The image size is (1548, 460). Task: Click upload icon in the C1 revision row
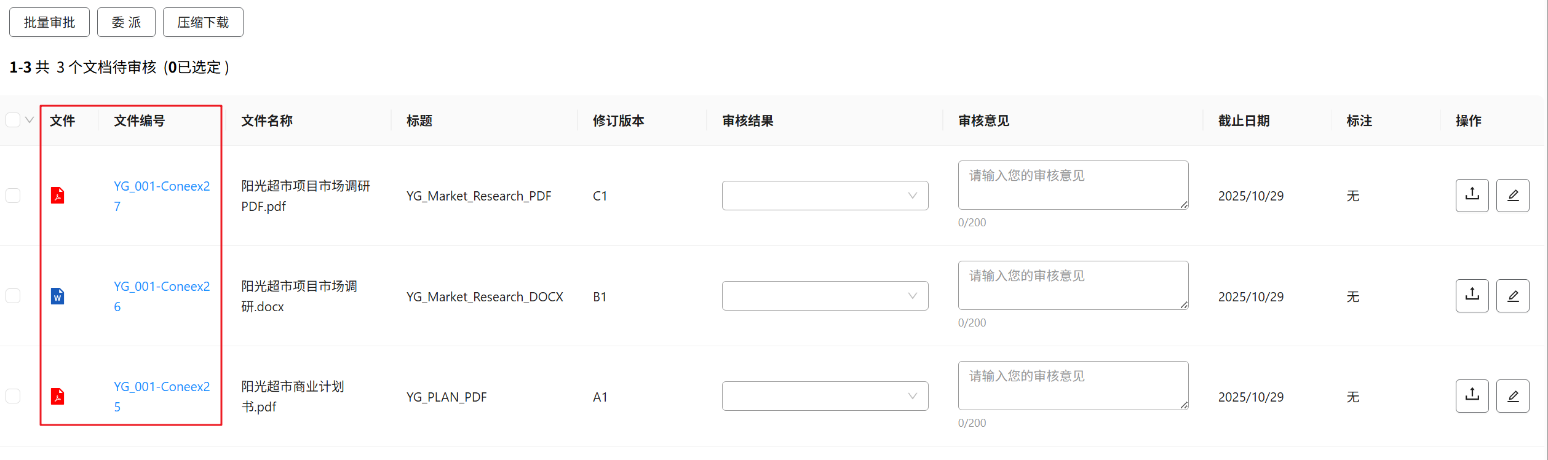tap(1472, 196)
